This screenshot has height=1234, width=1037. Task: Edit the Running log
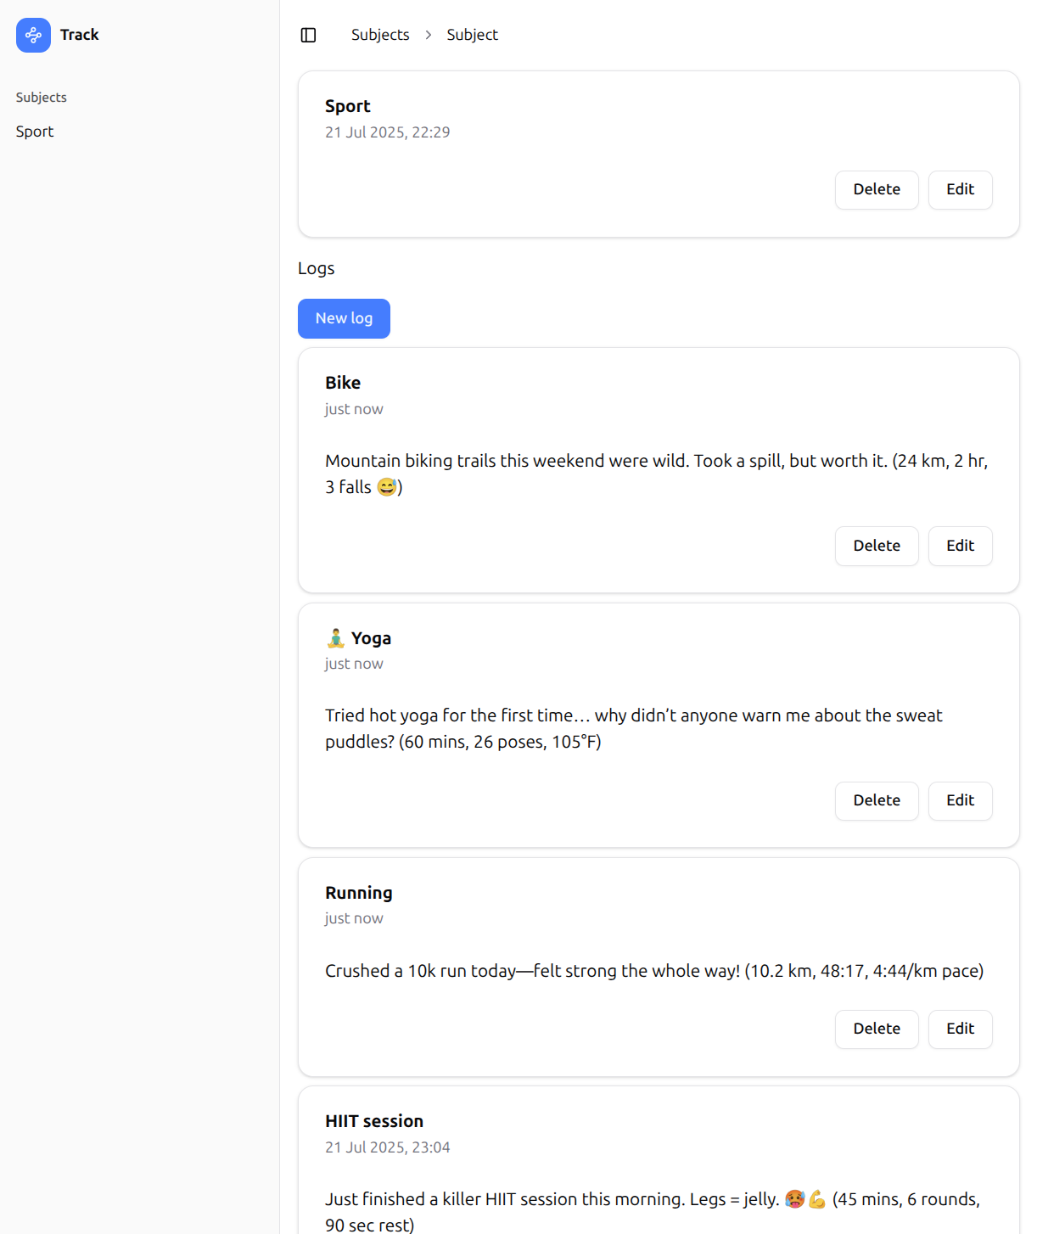pos(960,1029)
